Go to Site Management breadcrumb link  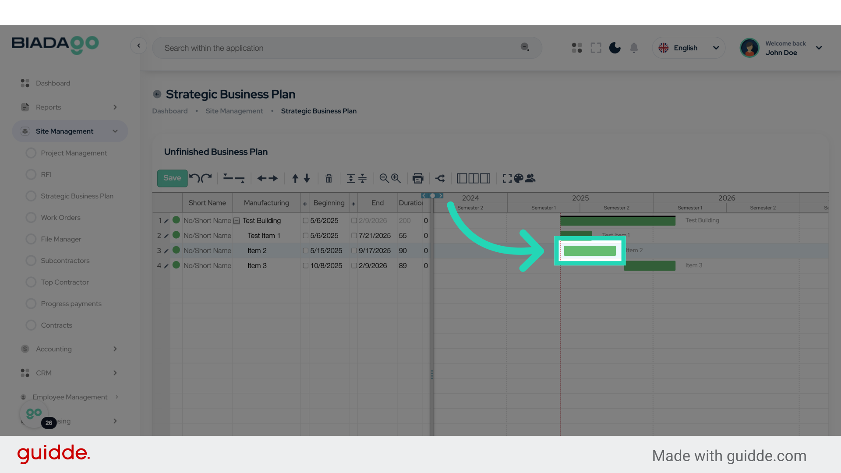pos(234,111)
